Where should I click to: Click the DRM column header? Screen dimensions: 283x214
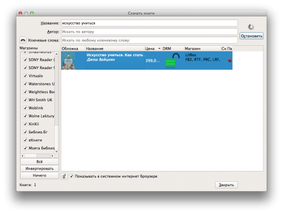(x=173, y=48)
